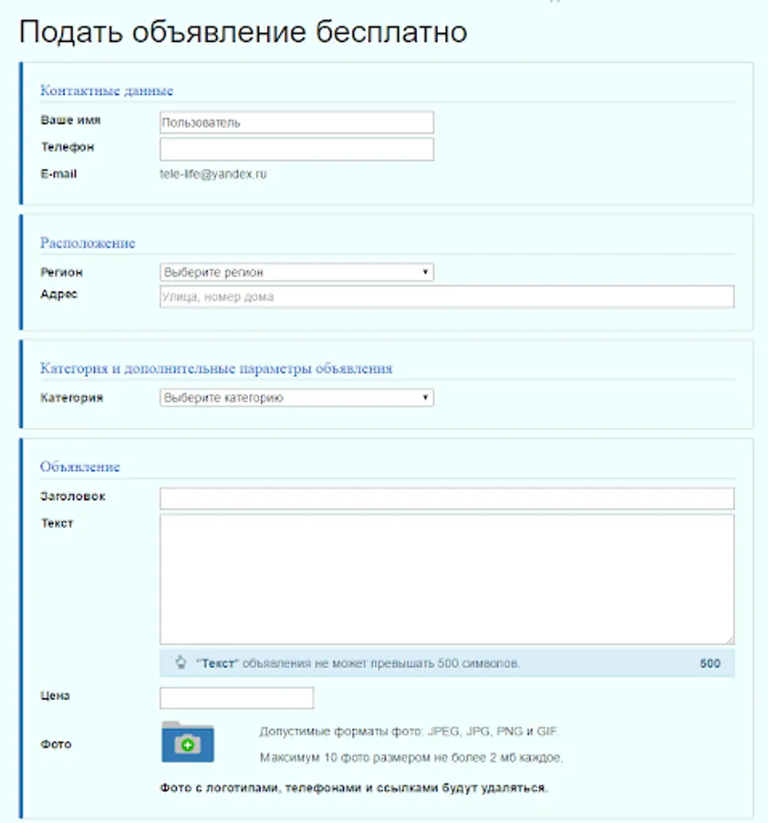Click the 'Адрес' street input field
The width and height of the screenshot is (768, 823).
click(x=447, y=296)
